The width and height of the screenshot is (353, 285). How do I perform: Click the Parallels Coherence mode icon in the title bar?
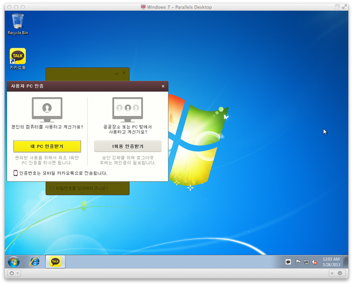tap(337, 6)
